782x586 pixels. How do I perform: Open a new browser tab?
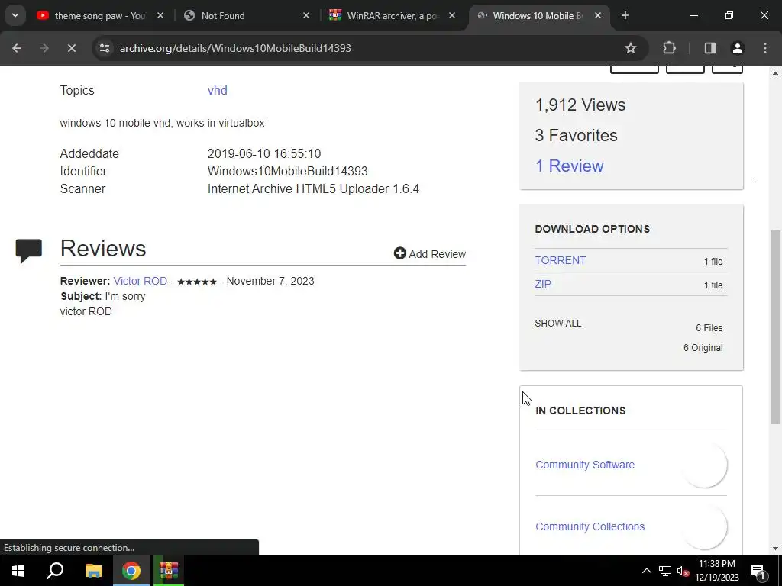[625, 15]
